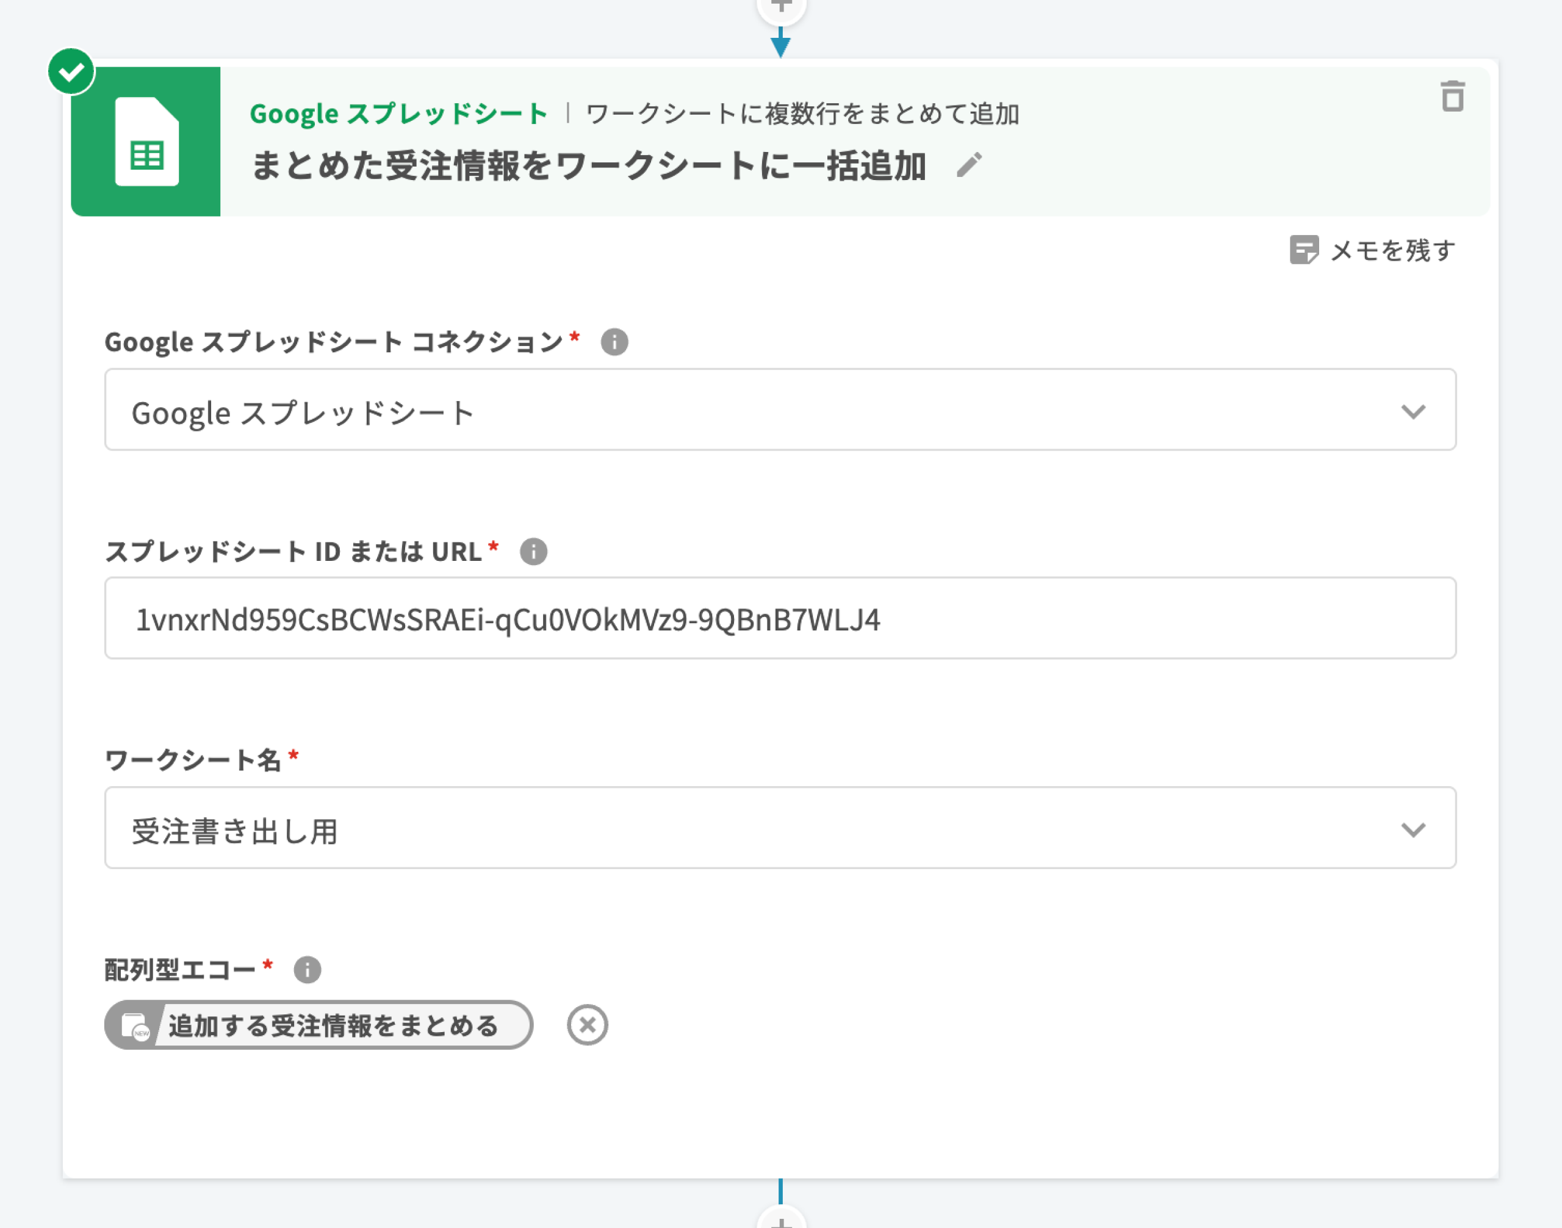Click the memo note icon
Screen dimensions: 1562x1228
tap(1303, 250)
